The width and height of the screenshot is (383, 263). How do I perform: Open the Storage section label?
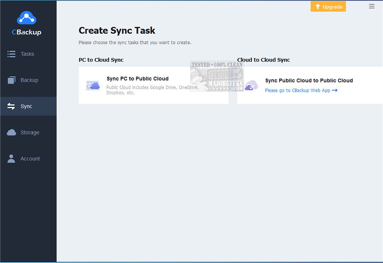tap(30, 132)
